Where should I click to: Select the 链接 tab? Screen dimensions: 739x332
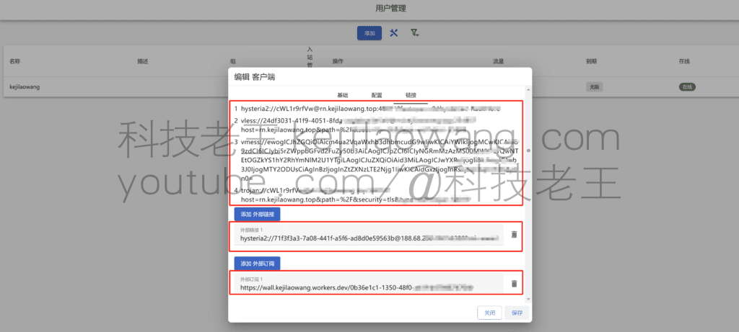(411, 95)
